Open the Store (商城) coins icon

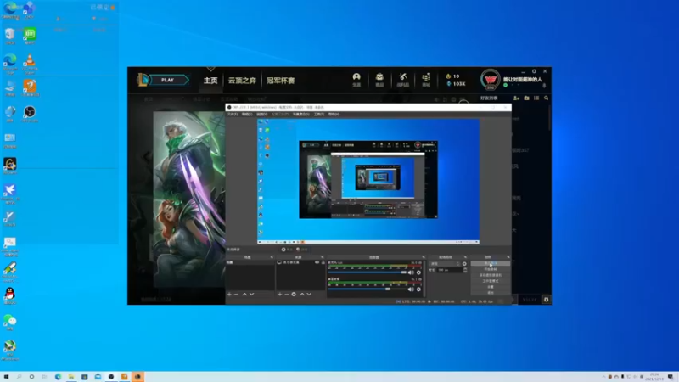click(x=426, y=80)
